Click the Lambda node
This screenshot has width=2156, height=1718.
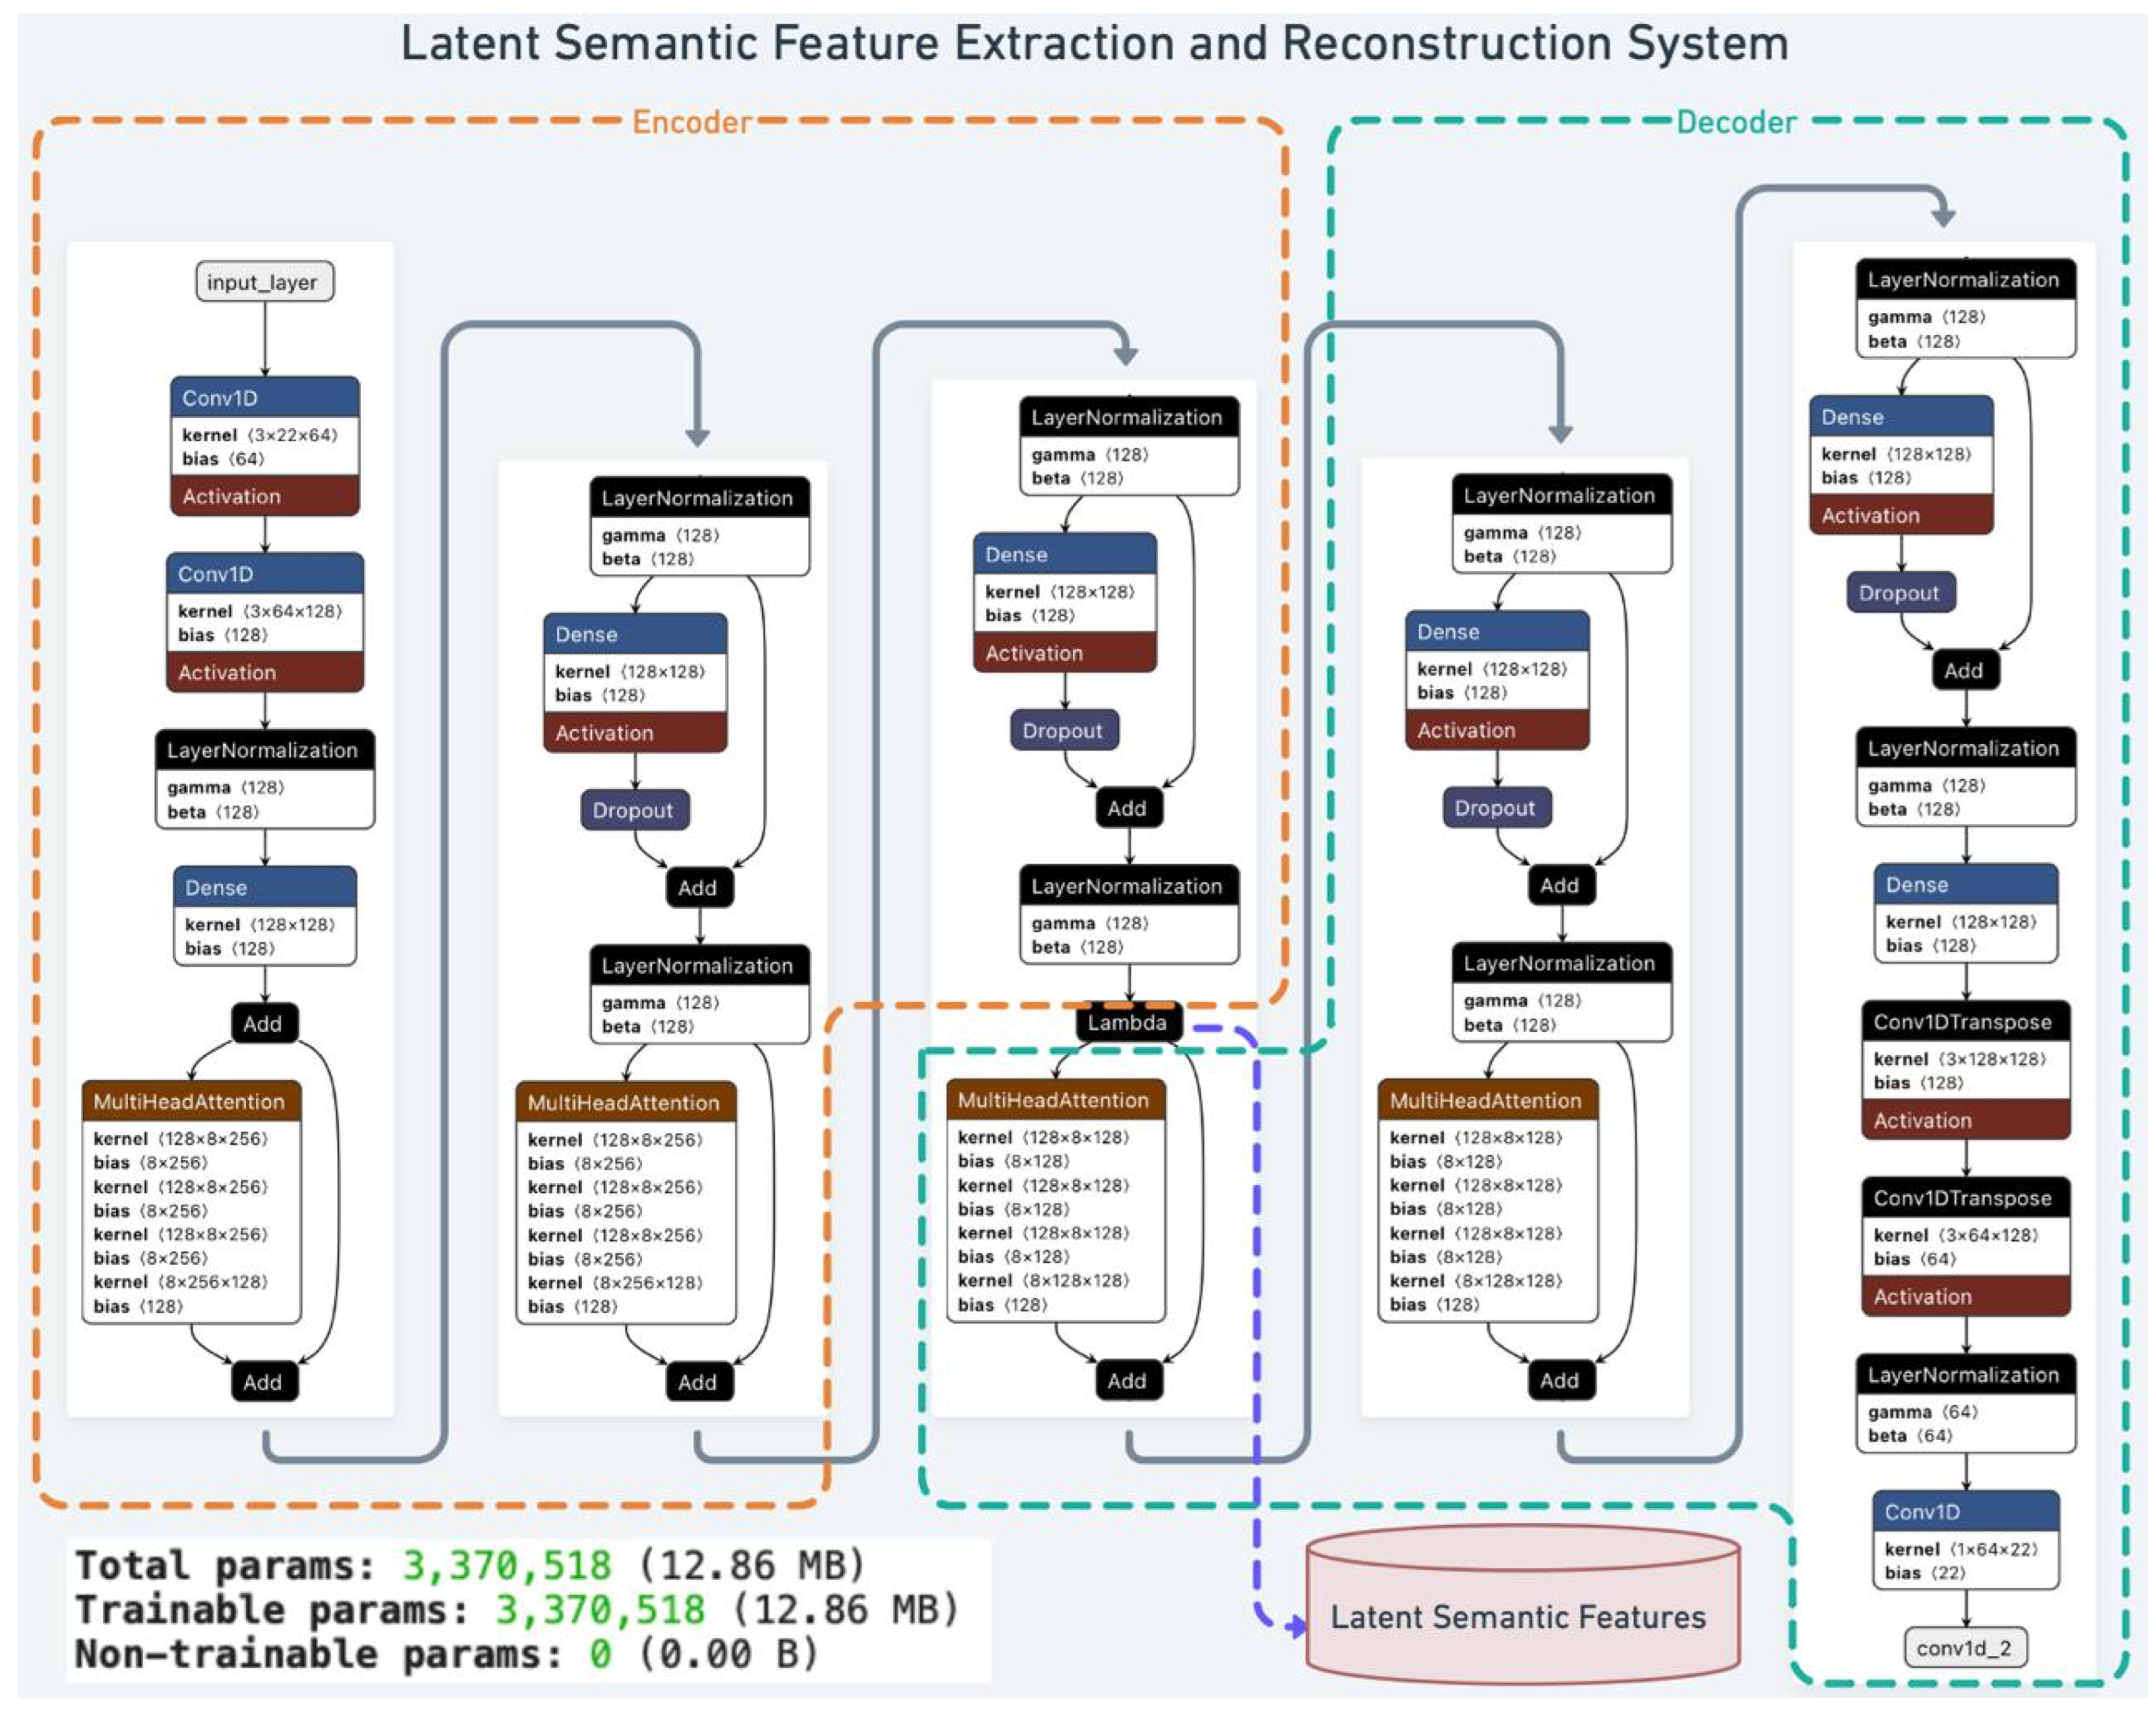(1127, 1022)
